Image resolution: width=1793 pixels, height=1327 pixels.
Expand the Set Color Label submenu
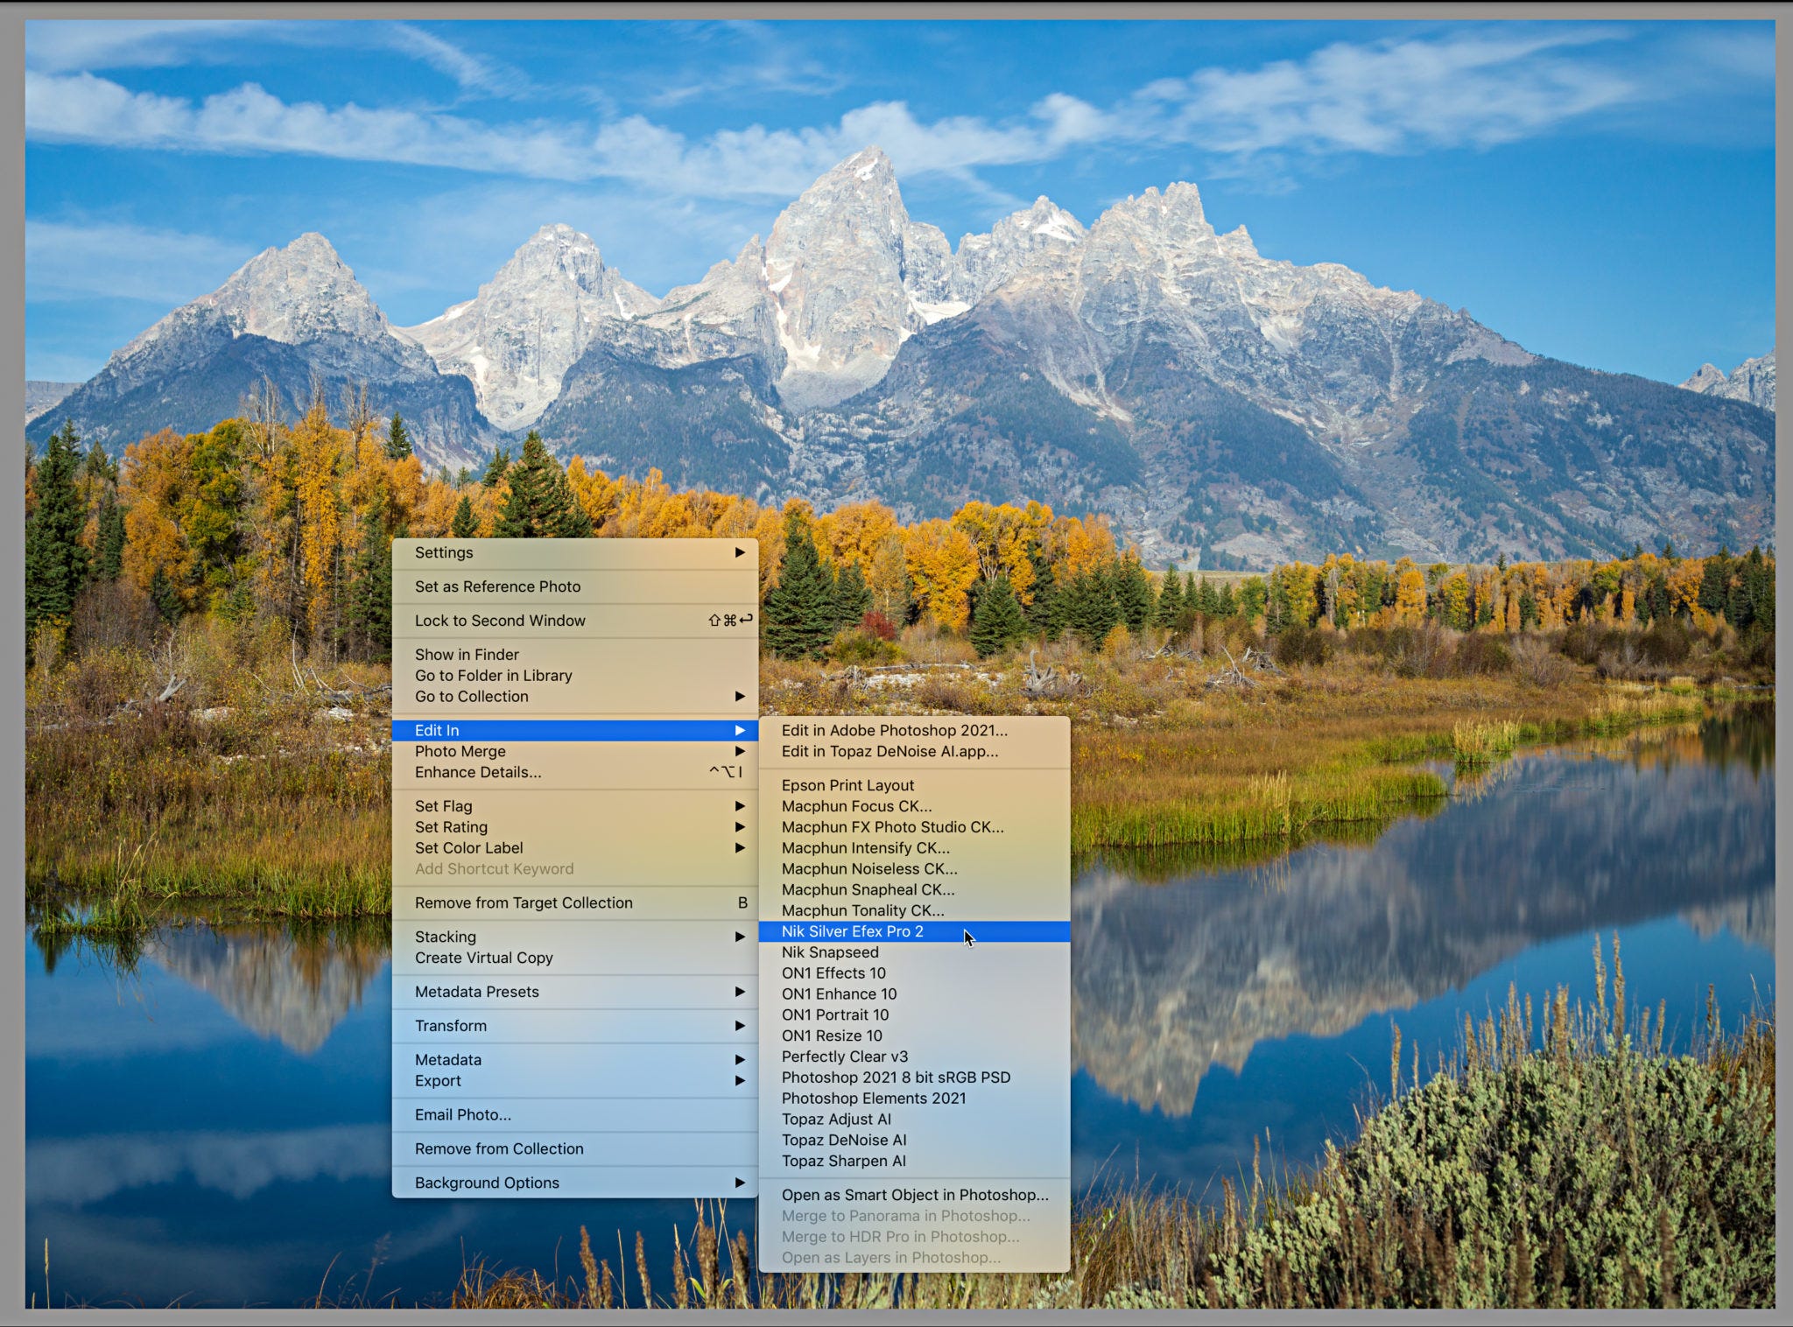tap(575, 848)
